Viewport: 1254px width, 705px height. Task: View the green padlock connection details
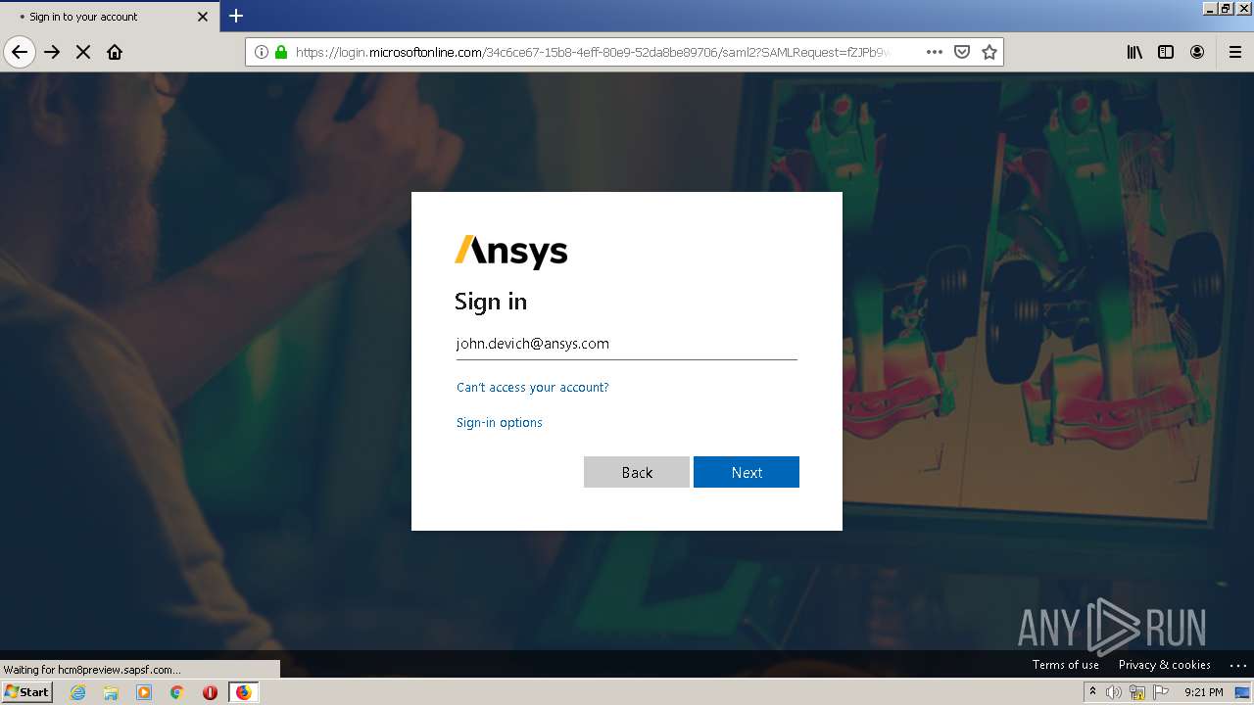(x=281, y=52)
